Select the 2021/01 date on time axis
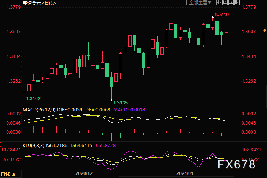This screenshot has width=267, height=178. click(x=186, y=173)
